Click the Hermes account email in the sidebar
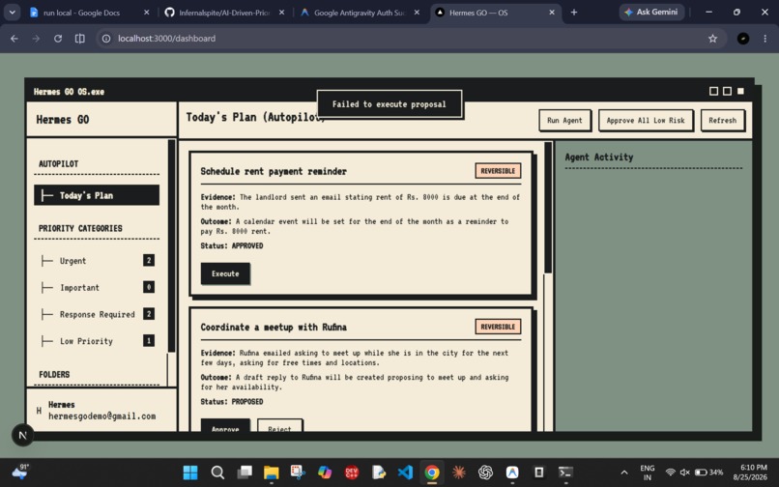Screen dimensions: 779x487 [x=101, y=415]
